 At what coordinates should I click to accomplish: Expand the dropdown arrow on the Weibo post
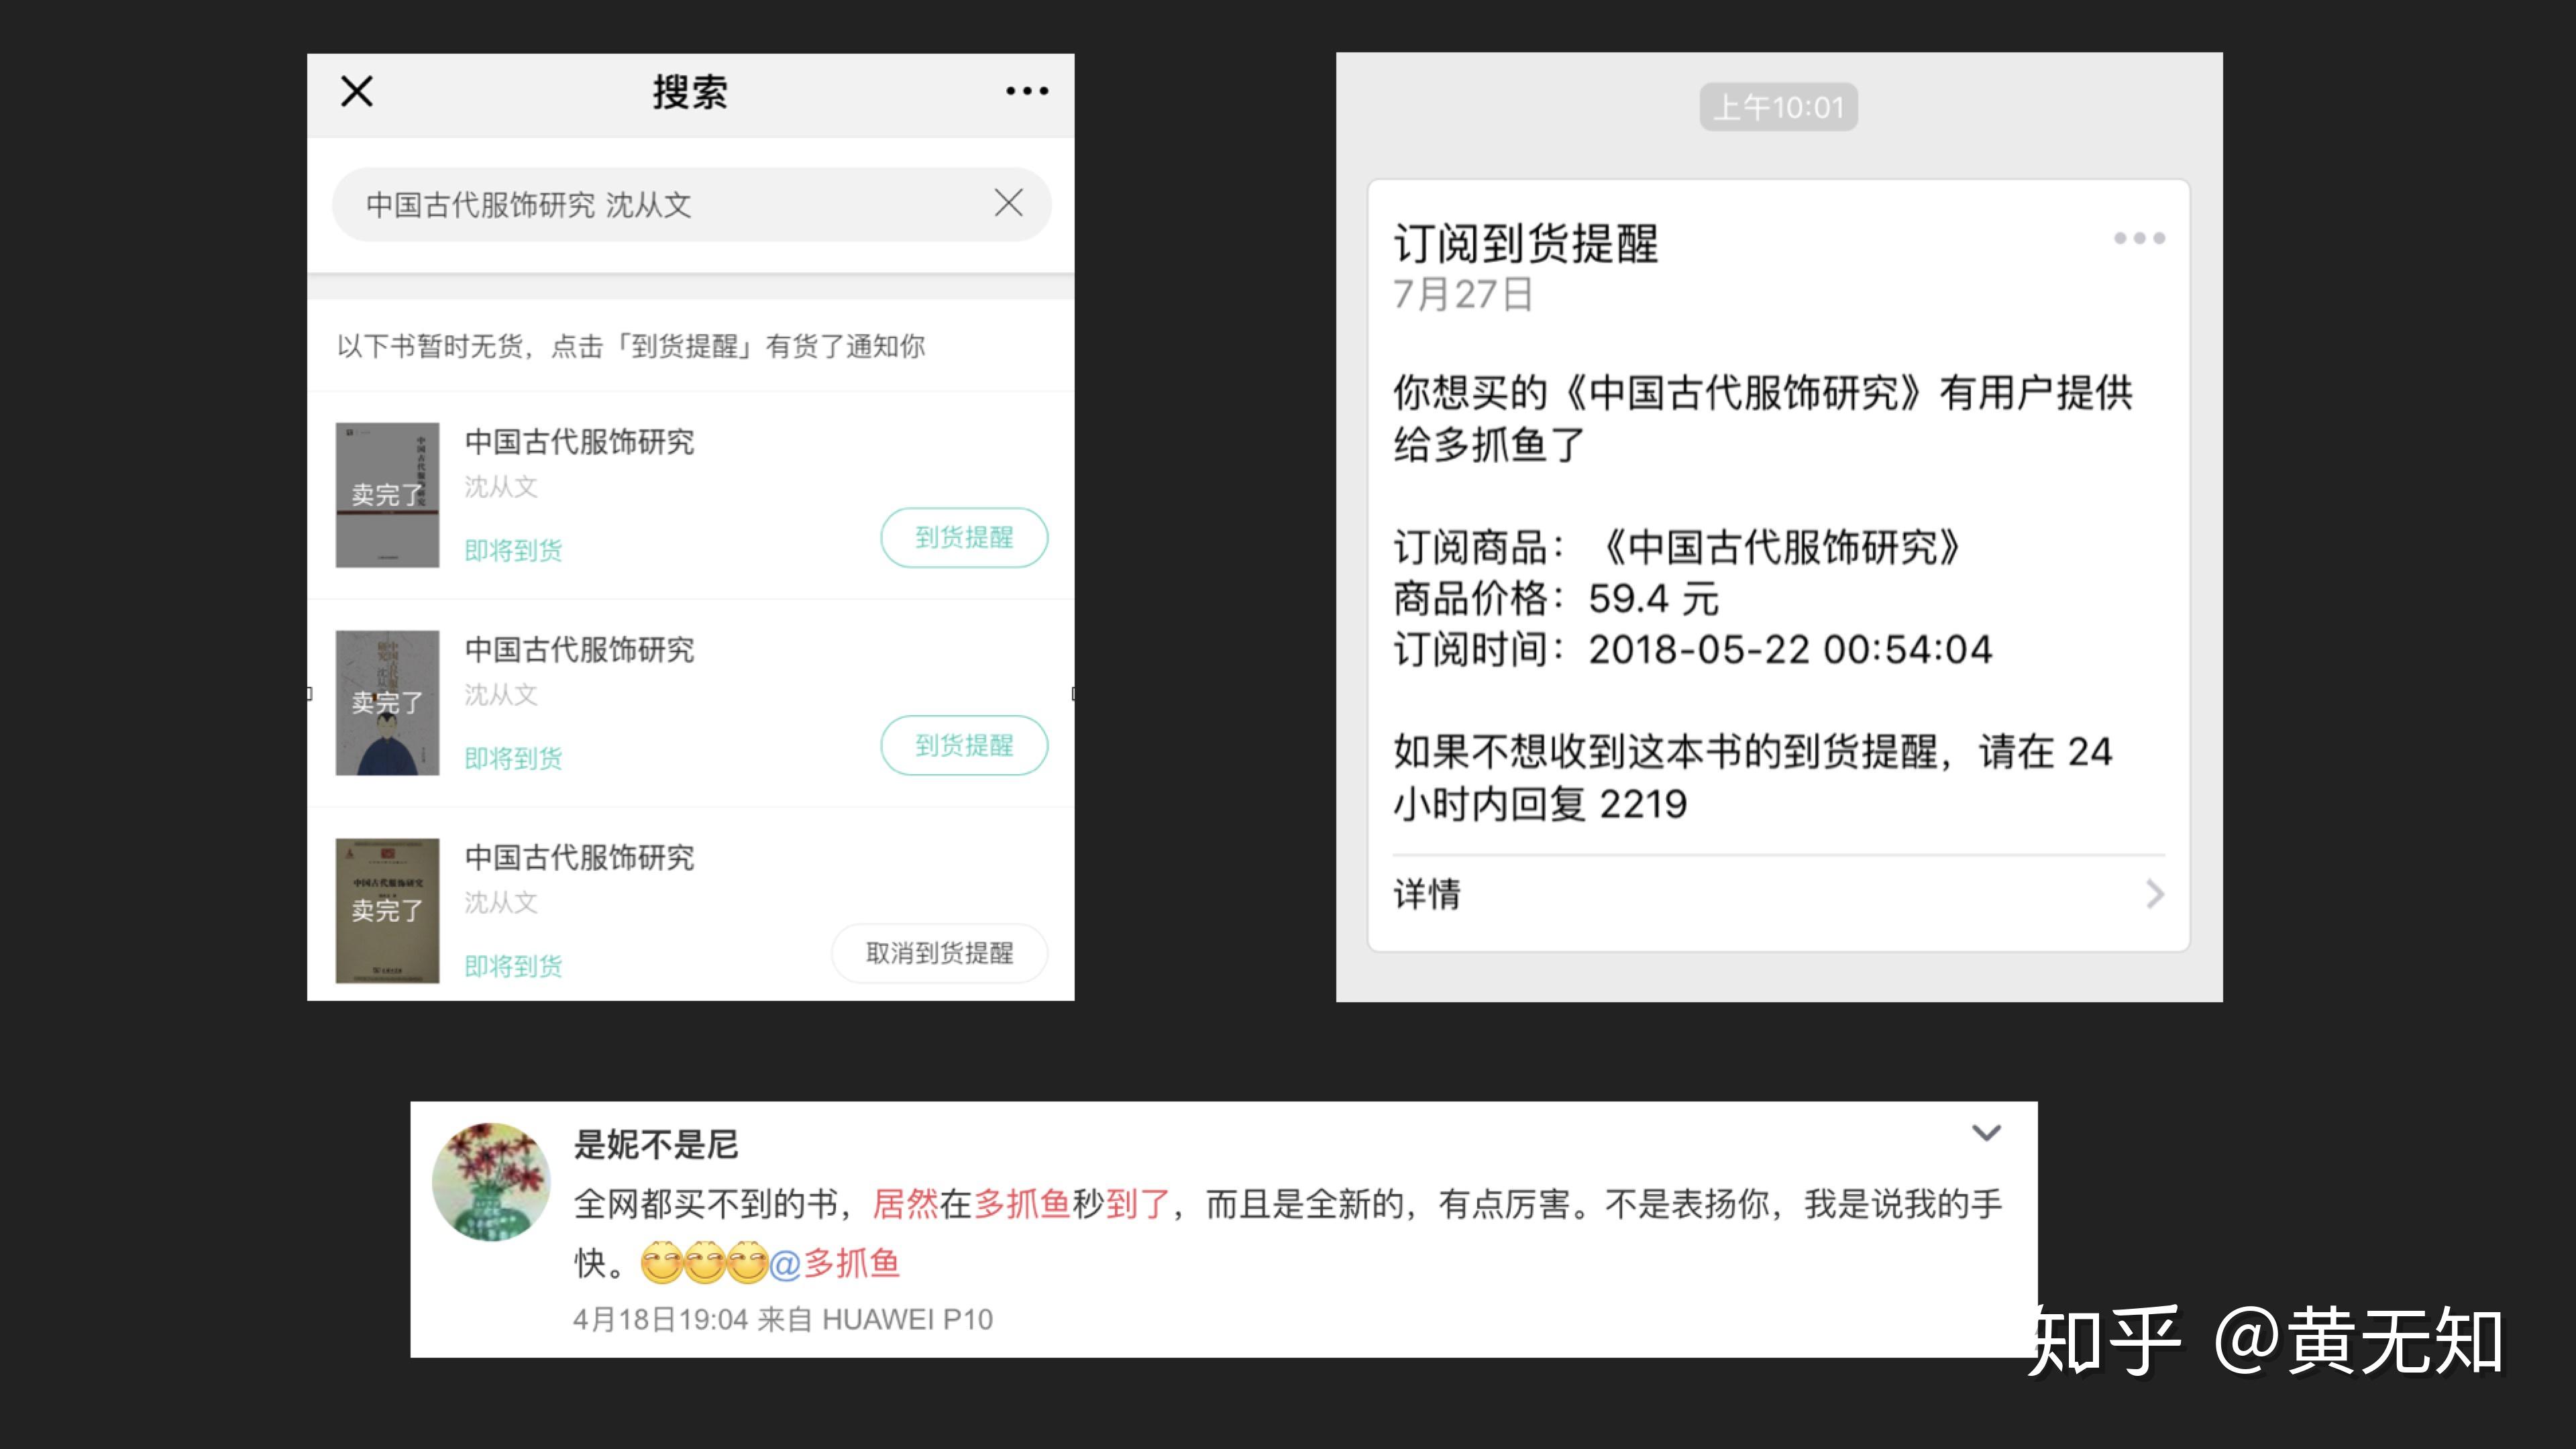[x=1986, y=1133]
